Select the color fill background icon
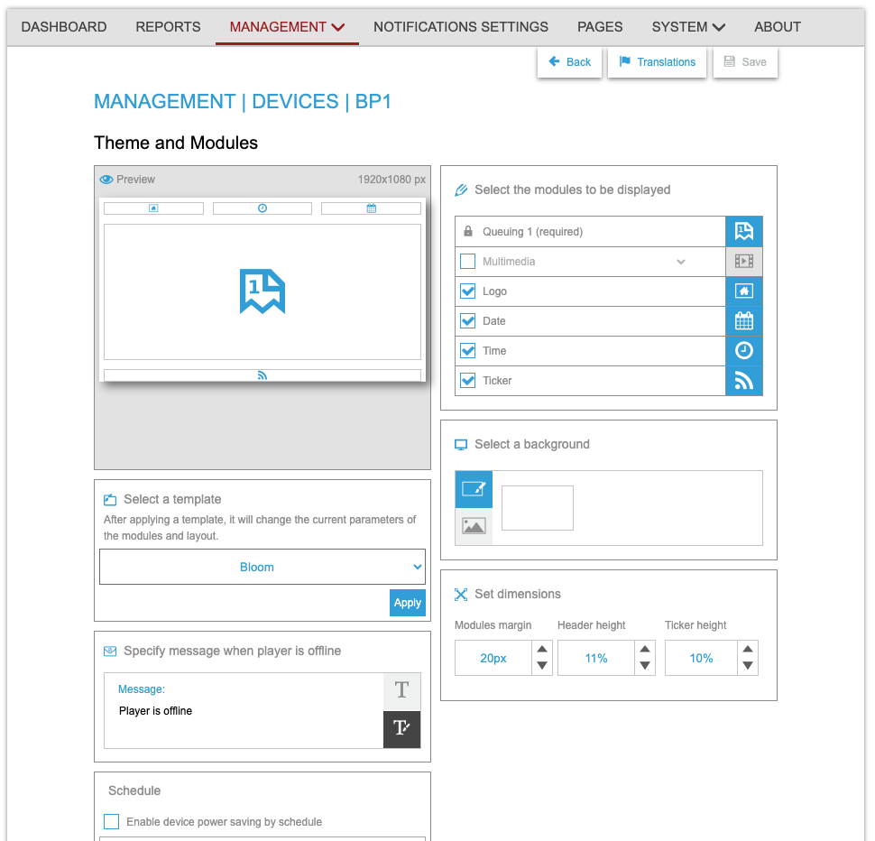 (474, 489)
